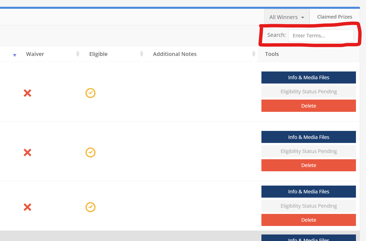
Task: Click the blue descending sort arrow
Action: (x=15, y=55)
